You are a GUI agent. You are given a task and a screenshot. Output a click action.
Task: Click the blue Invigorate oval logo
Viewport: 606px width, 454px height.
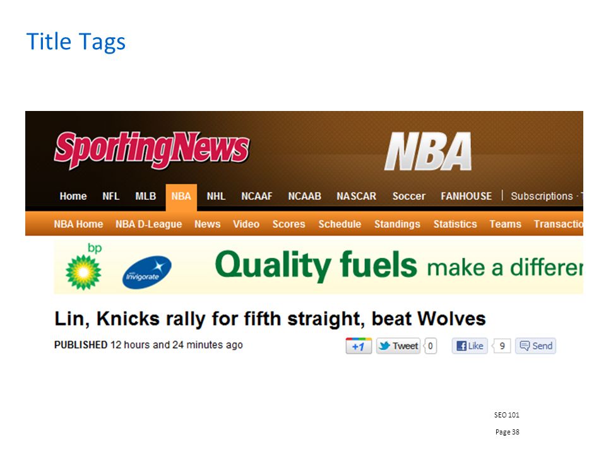click(x=147, y=272)
